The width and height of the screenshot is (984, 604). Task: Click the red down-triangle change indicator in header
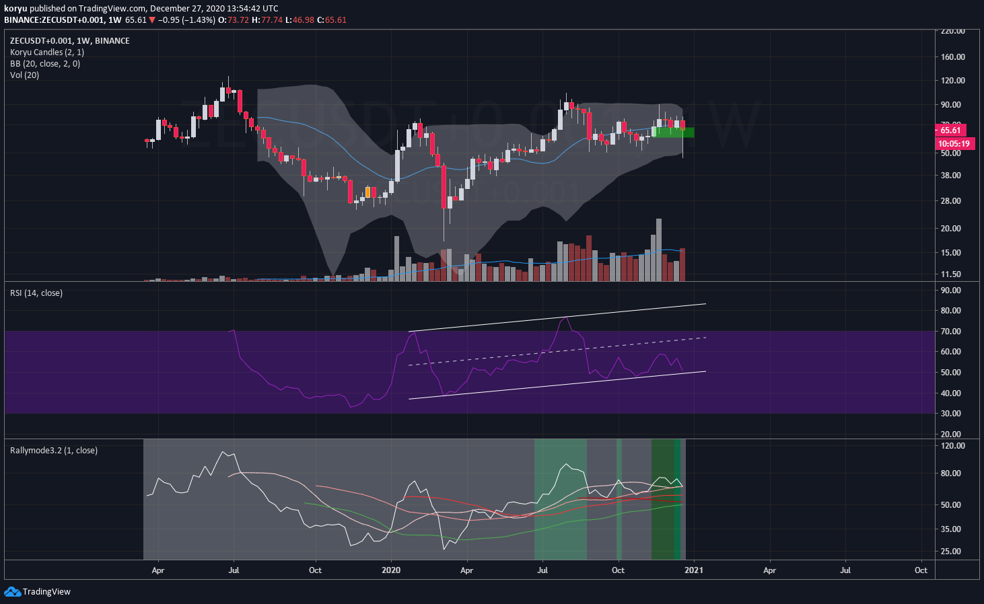pos(152,20)
